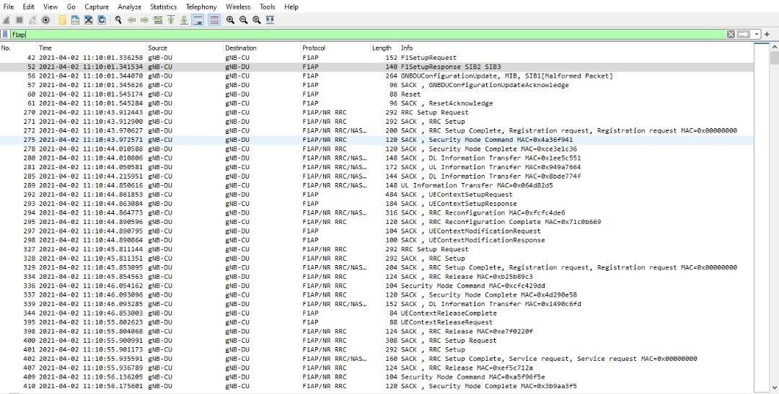Click the vertical scrollbar of packet list
779x394 pixels.
[x=773, y=216]
